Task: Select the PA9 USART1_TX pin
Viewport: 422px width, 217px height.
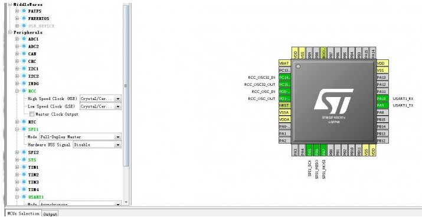Action: coord(382,105)
